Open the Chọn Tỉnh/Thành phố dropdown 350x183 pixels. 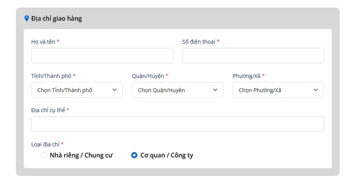77,90
